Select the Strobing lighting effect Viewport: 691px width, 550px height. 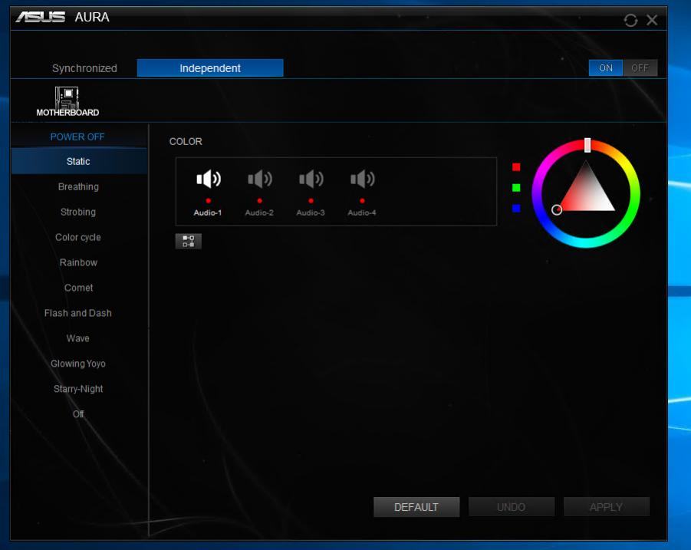pyautogui.click(x=78, y=212)
